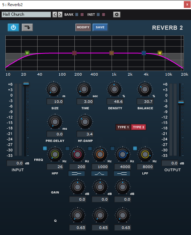Click the green HPF frequency knob
This screenshot has width=191, height=235.
tap(55, 154)
